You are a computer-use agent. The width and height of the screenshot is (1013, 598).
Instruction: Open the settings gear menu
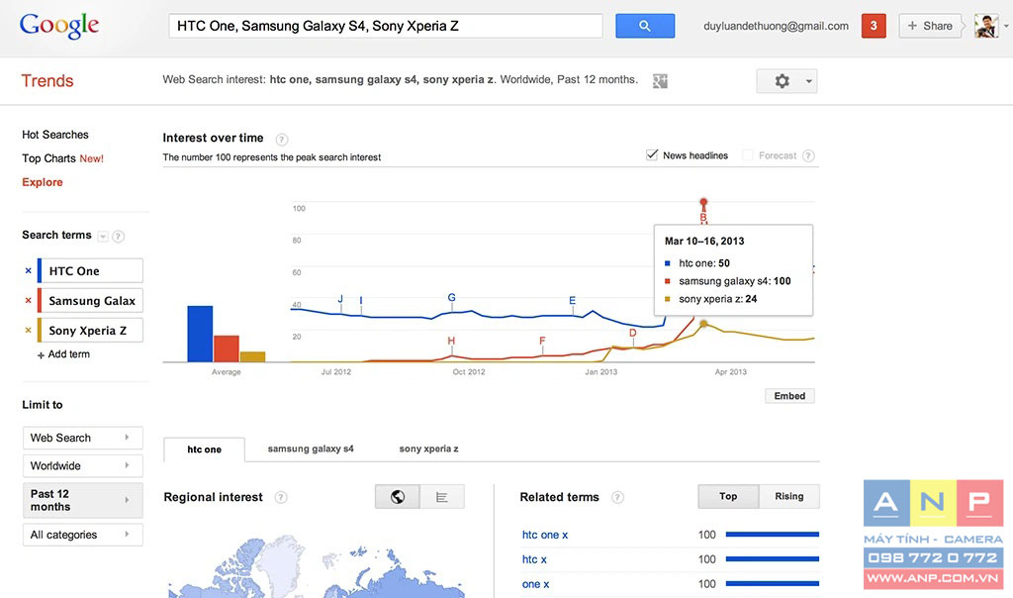785,81
